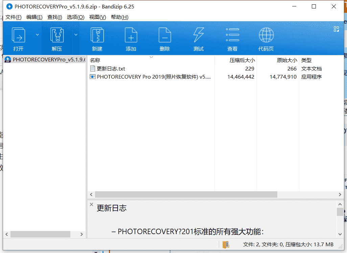This screenshot has height=253, width=347.
Task: Click the View (查看) list icon
Action: point(232,35)
